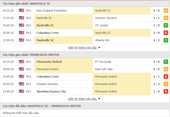Click the 2 : 2 score of Houston Dynamo match
This screenshot has width=170, height=117.
point(156,84)
